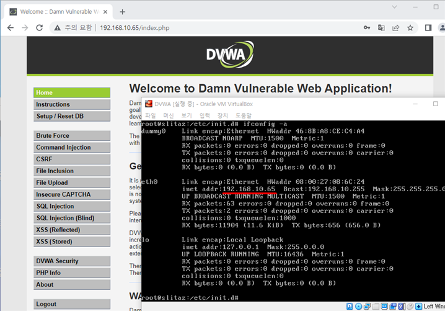Click the VirtualBox window title bar text
445x311 pixels.
203,104
